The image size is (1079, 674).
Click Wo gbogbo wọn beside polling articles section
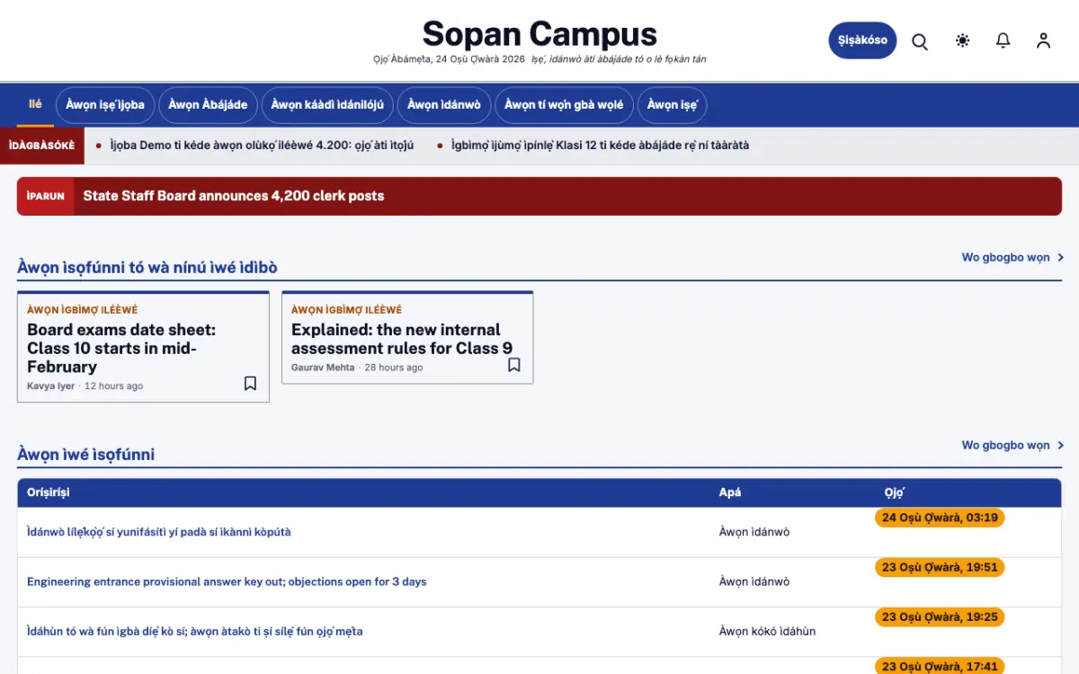[1012, 258]
